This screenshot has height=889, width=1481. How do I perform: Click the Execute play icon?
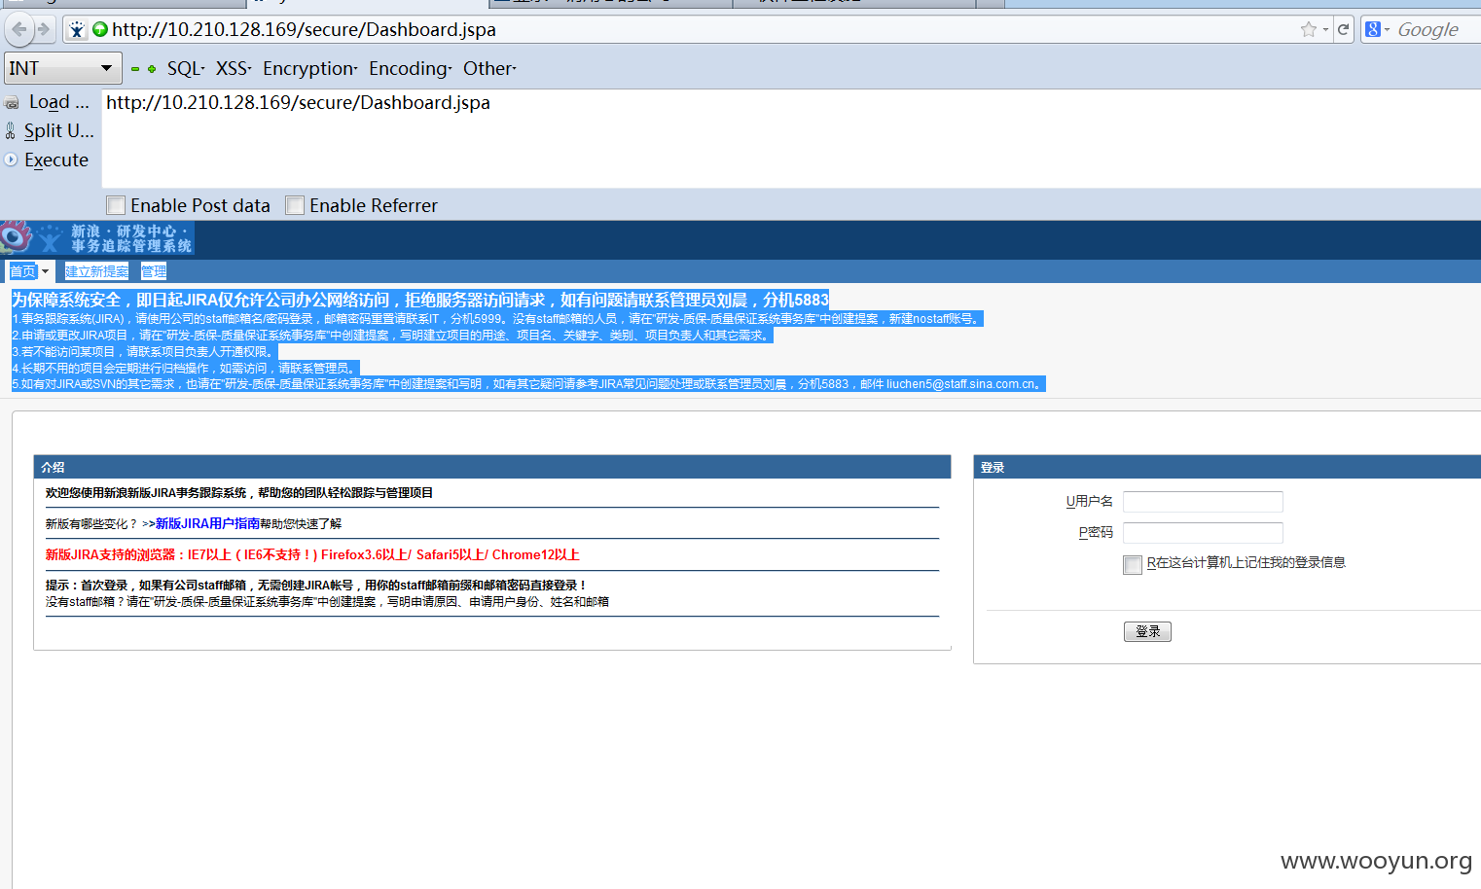(11, 160)
